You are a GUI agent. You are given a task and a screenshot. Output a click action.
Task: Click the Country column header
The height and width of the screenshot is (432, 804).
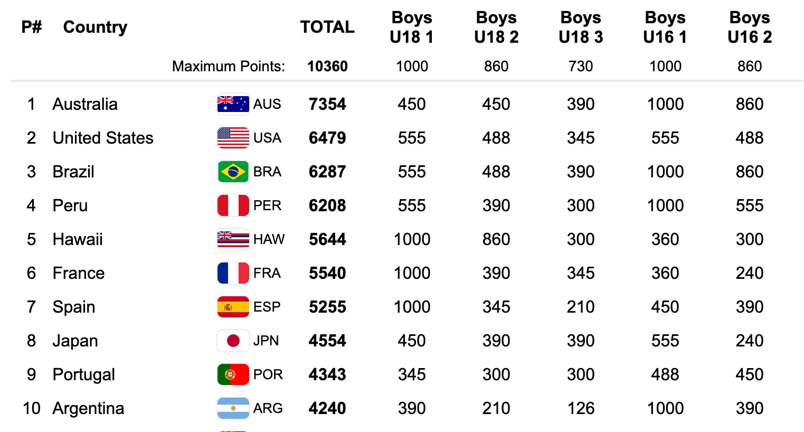95,27
